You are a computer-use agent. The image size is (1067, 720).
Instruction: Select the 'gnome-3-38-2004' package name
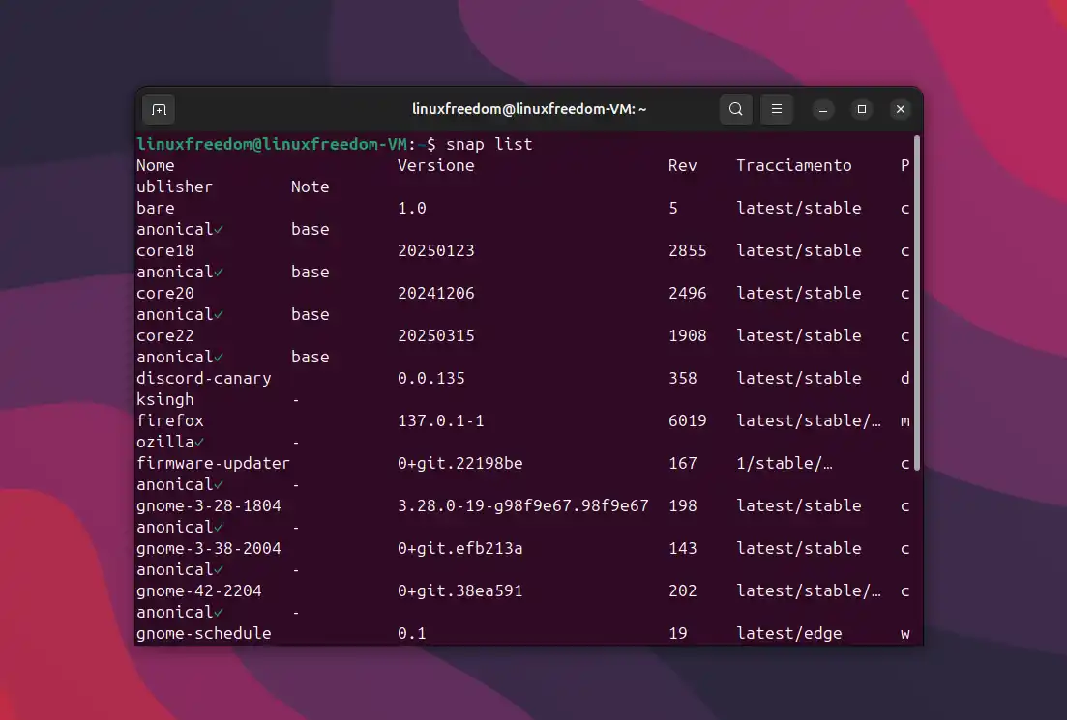[208, 548]
